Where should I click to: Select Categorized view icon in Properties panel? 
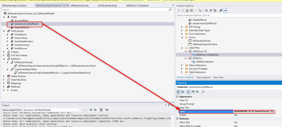(x=179, y=92)
